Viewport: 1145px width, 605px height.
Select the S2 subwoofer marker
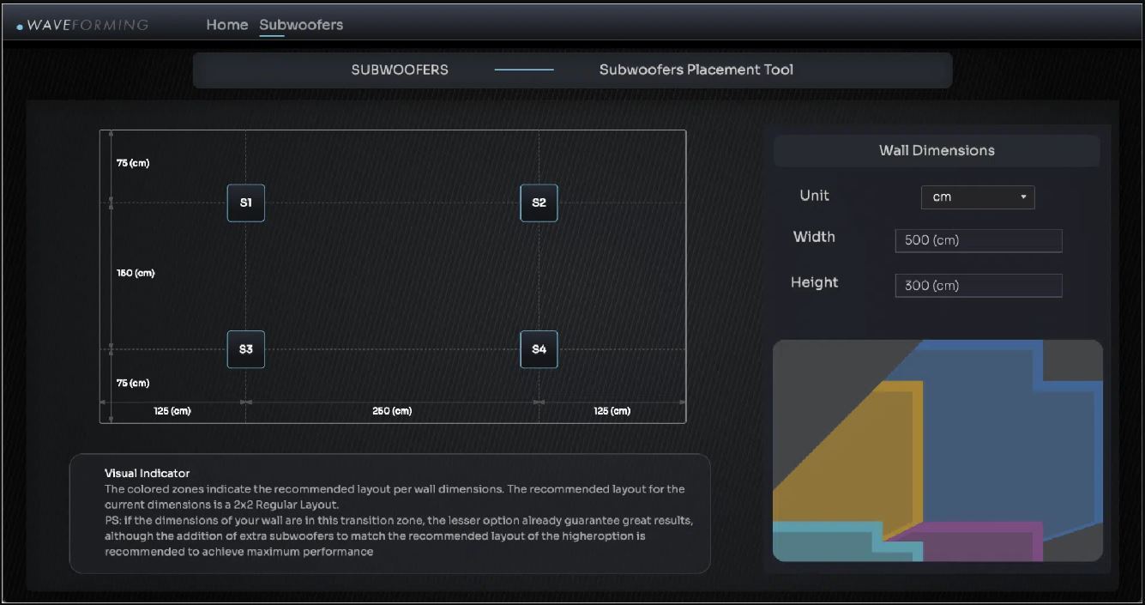click(x=539, y=203)
